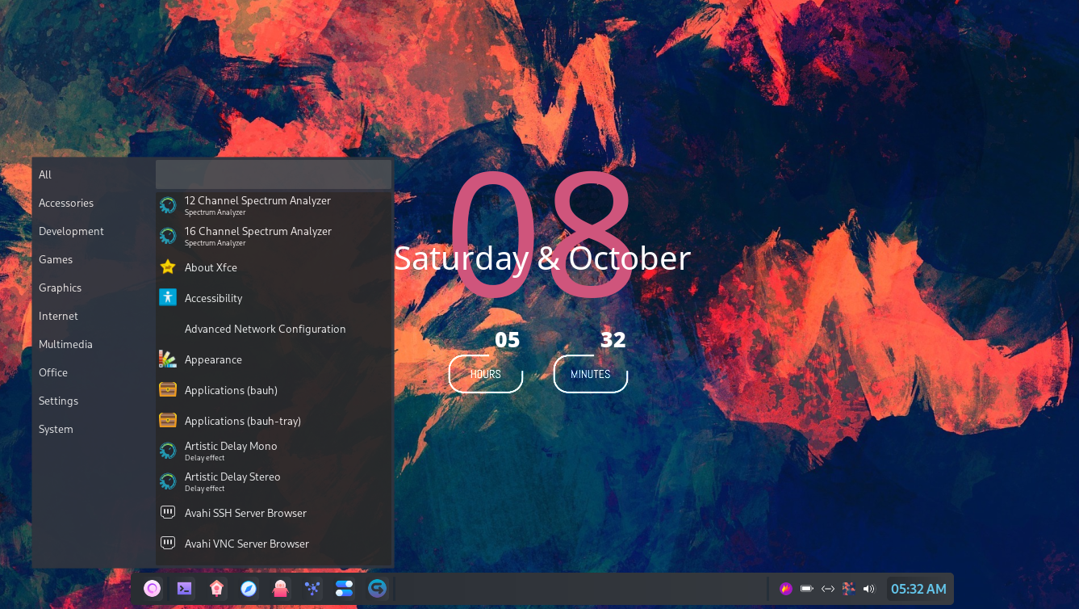This screenshot has height=609, width=1079.
Task: Click the pink robot icon in the dock
Action: [x=280, y=589]
